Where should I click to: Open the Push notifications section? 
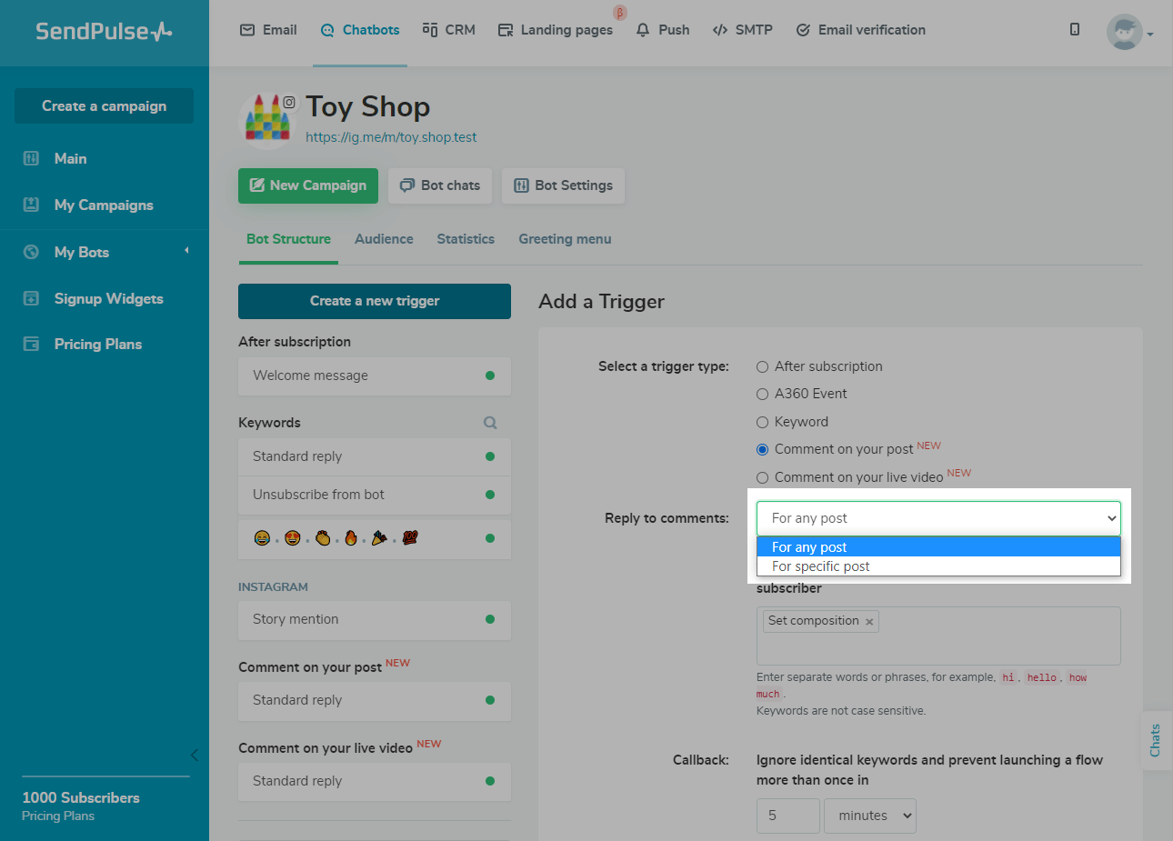[x=663, y=30]
